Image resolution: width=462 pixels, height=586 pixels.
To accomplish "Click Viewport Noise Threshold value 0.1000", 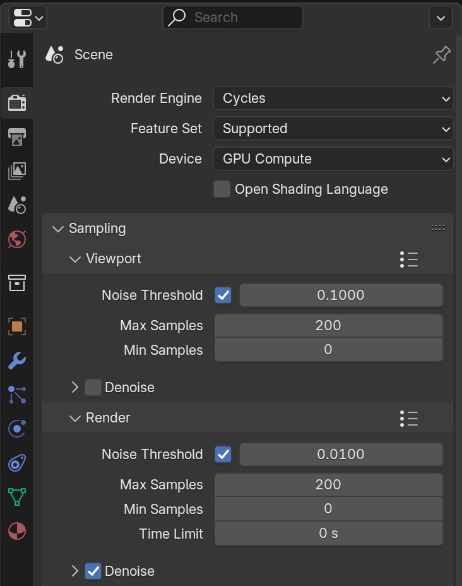I will pos(341,296).
